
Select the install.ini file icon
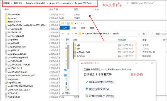pyautogui.click(x=75, y=56)
